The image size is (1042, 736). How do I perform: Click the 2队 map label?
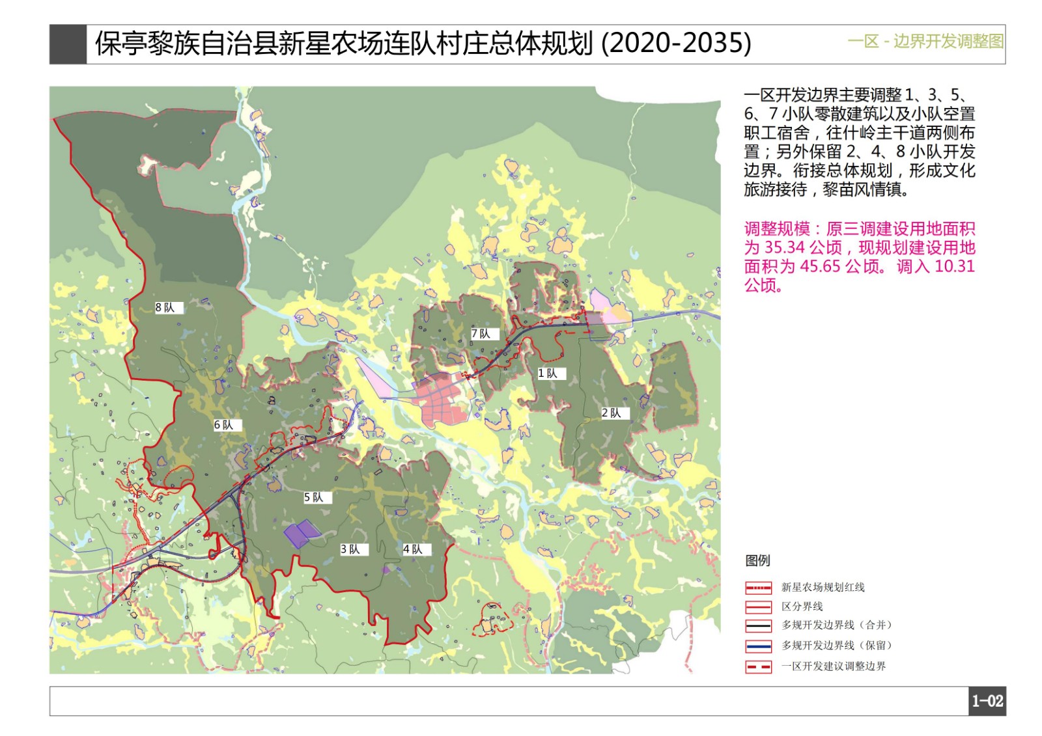point(615,413)
